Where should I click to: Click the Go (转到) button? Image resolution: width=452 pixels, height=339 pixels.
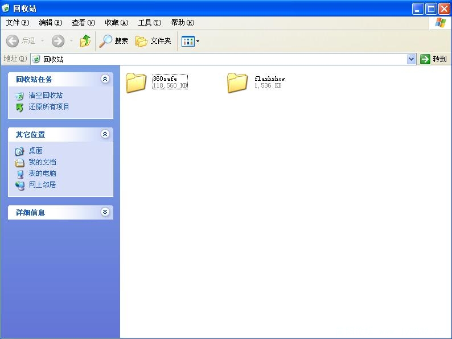tap(434, 59)
